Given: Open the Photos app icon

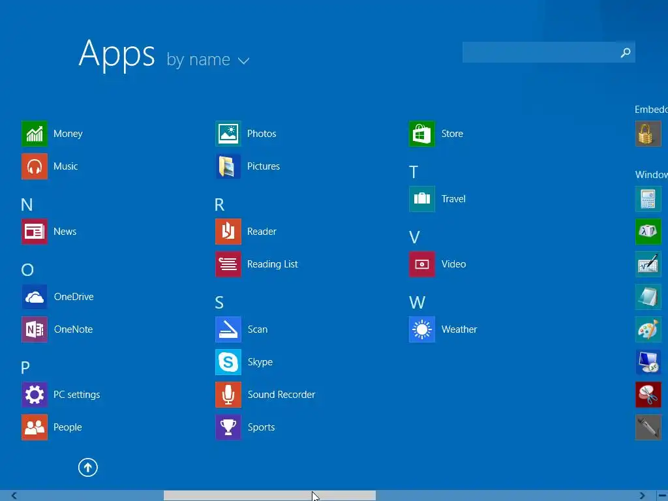Looking at the screenshot, I should pyautogui.click(x=228, y=134).
